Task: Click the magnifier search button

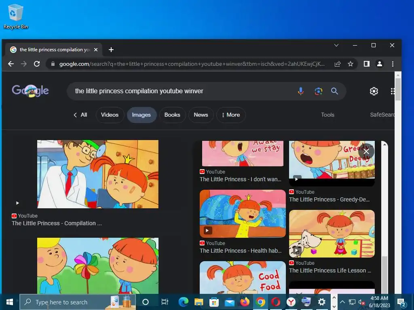Action: coord(334,91)
